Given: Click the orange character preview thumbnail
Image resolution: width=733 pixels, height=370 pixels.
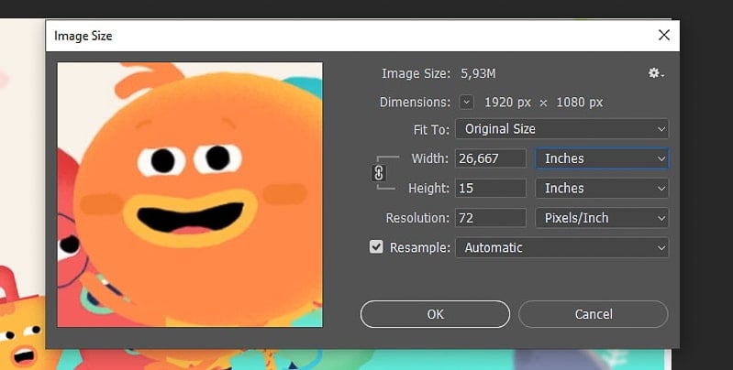Looking at the screenshot, I should pyautogui.click(x=190, y=194).
